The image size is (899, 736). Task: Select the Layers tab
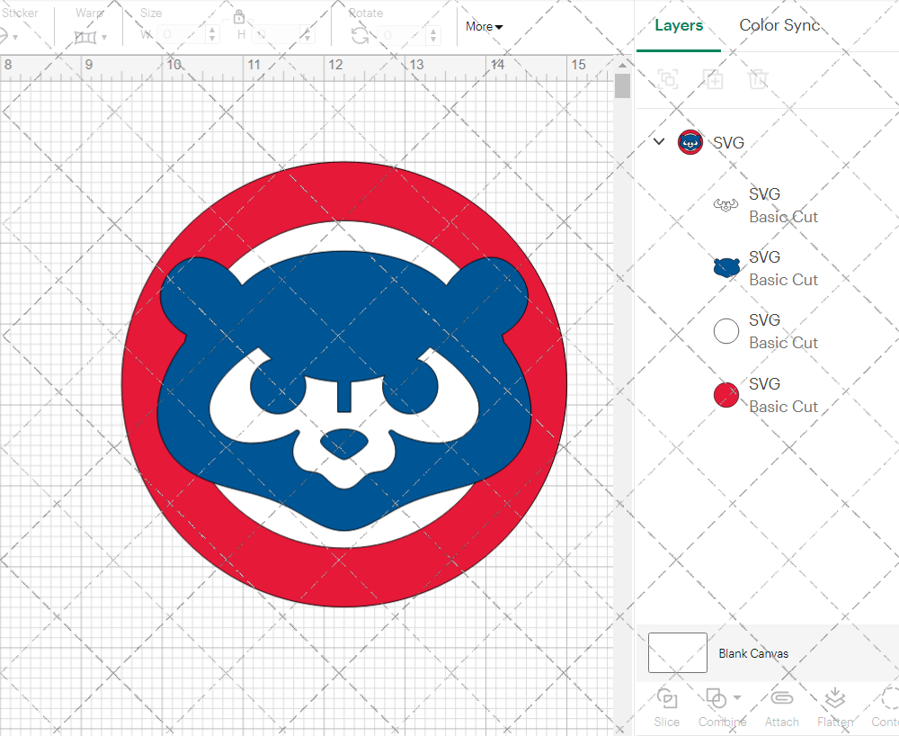coord(679,25)
